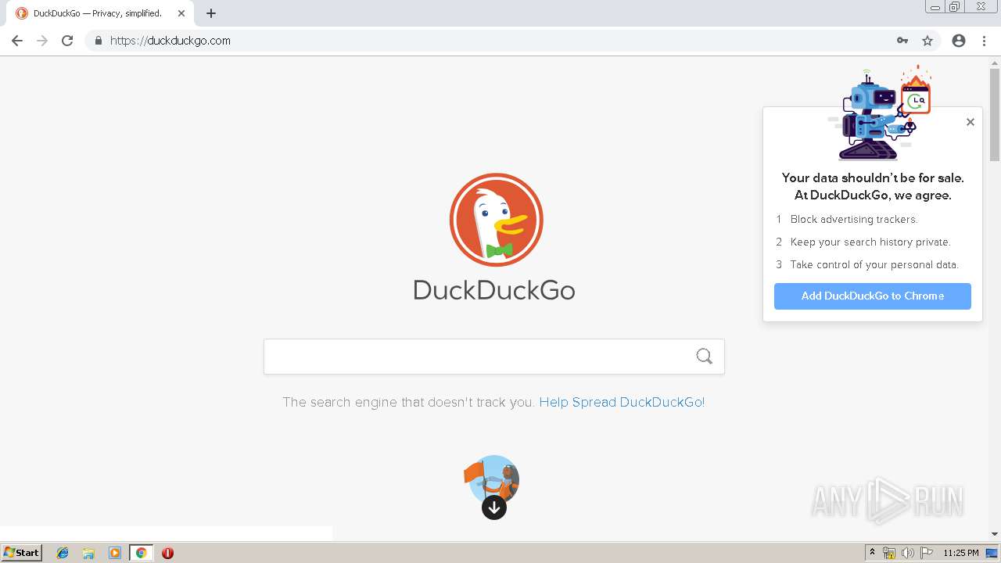Open a new tab with the plus button
Screen dimensions: 1001x563
point(211,13)
